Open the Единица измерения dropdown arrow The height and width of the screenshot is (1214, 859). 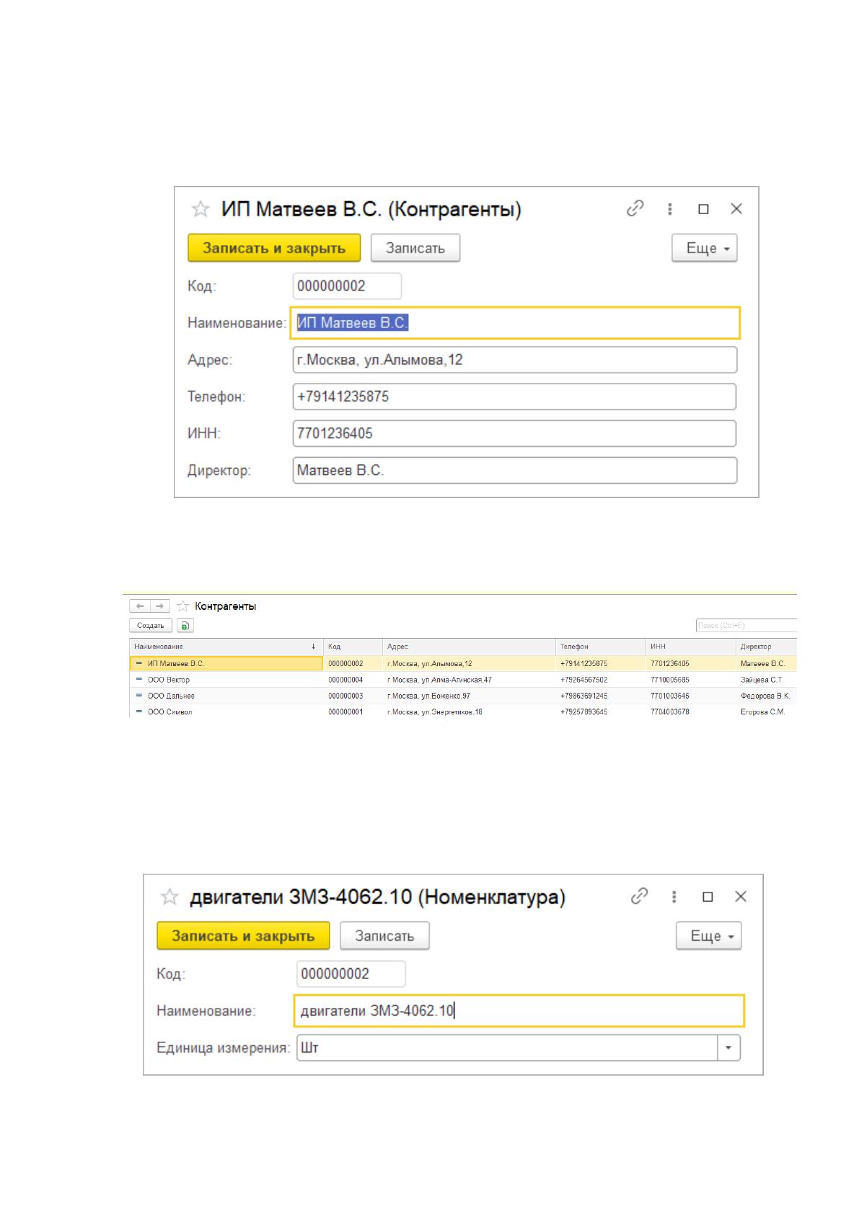(x=728, y=1047)
